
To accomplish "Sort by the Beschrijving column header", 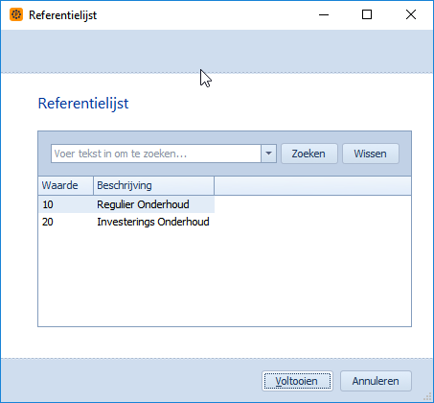I will 153,185.
